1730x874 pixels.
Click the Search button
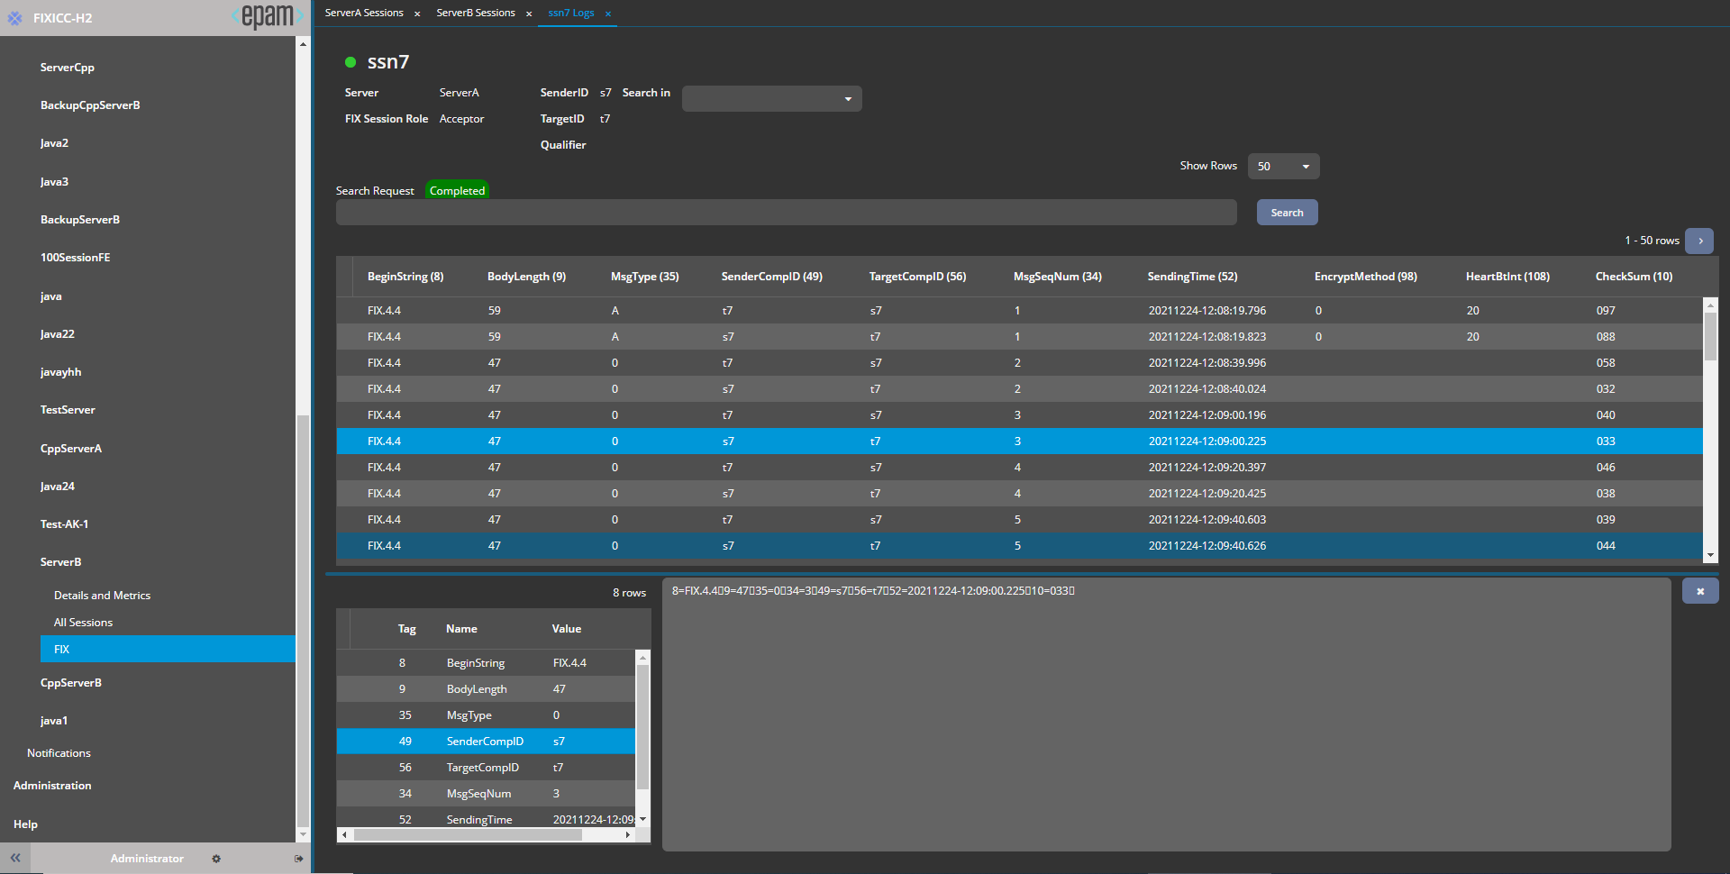coord(1287,213)
